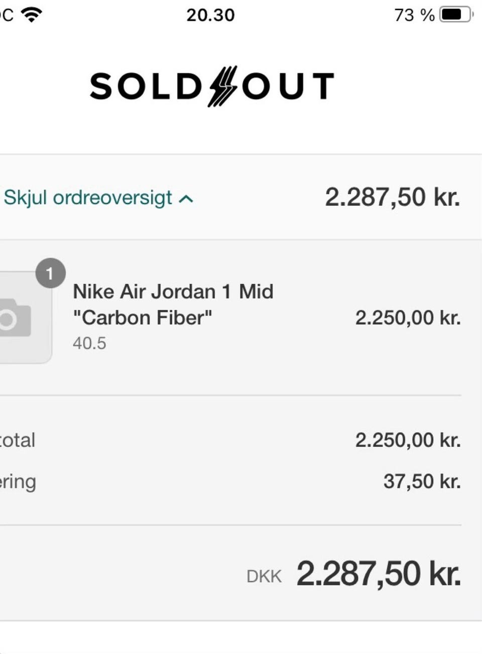Click the subtotal amount 2.250,00 kr.
The width and height of the screenshot is (482, 654).
tap(408, 440)
